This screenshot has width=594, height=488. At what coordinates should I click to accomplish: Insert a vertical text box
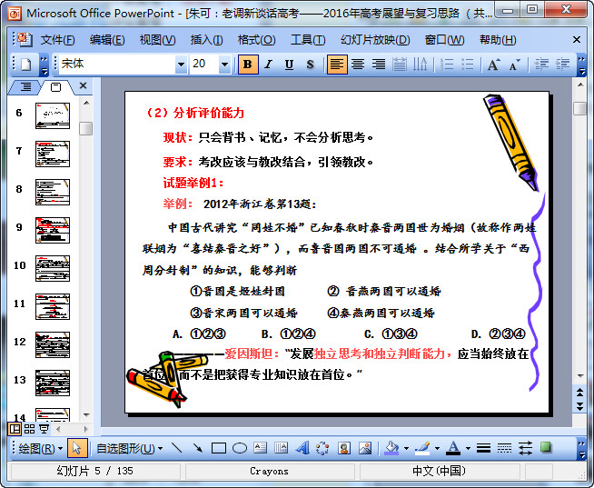tap(281, 449)
